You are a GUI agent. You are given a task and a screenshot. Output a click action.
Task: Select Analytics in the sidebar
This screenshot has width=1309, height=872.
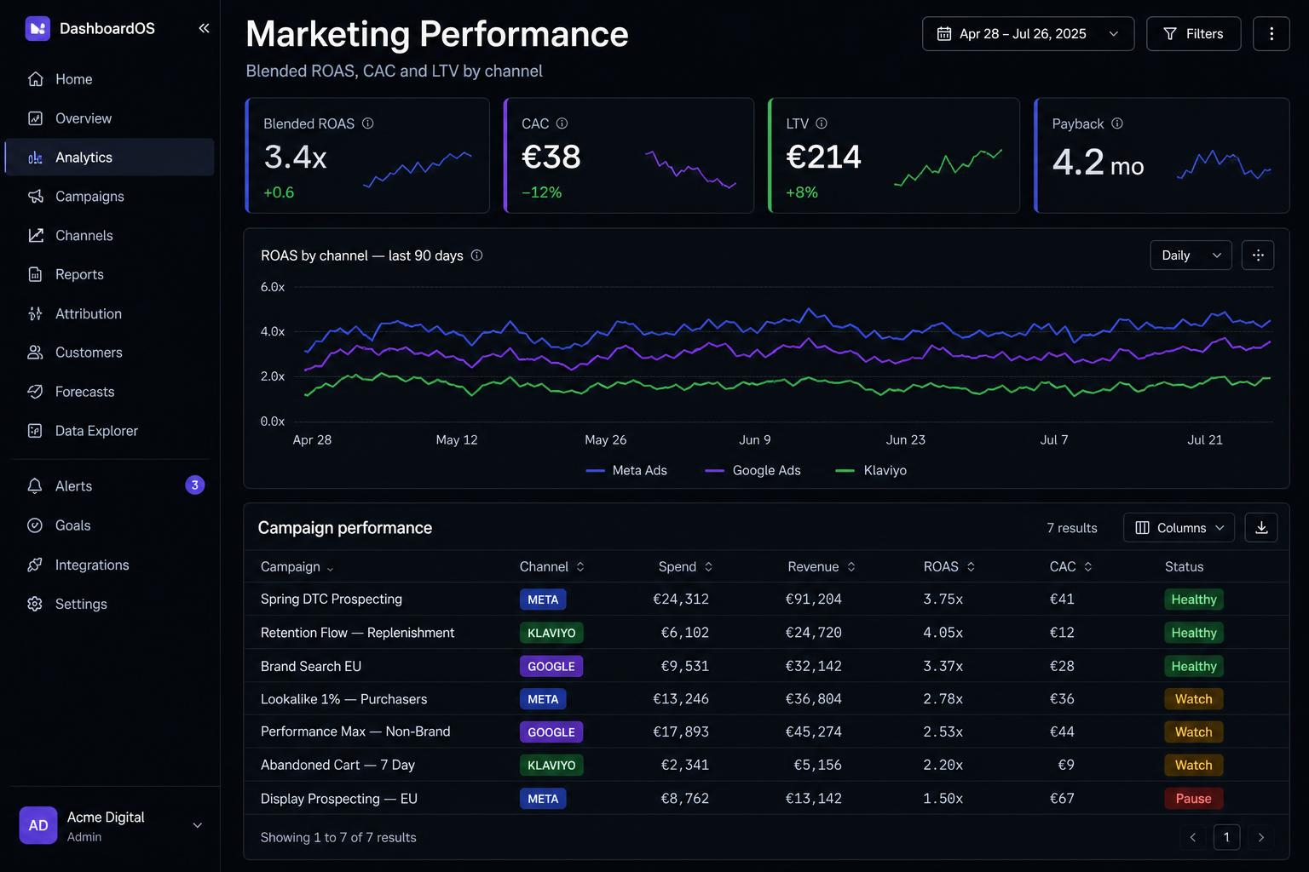click(110, 158)
